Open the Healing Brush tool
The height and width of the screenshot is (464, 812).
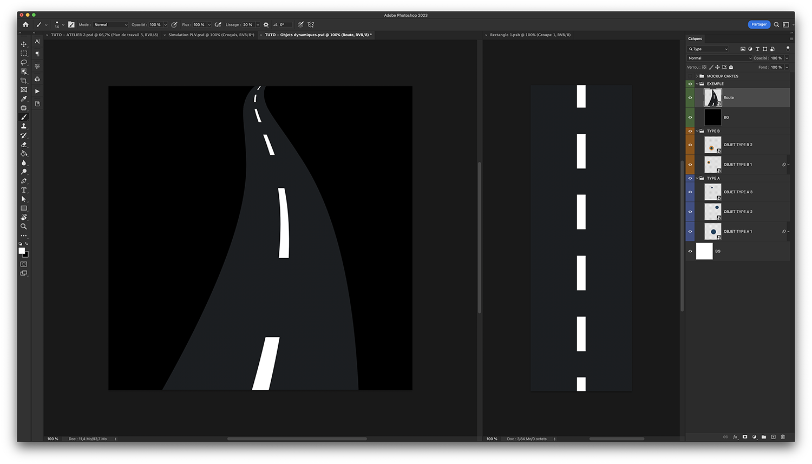(24, 108)
